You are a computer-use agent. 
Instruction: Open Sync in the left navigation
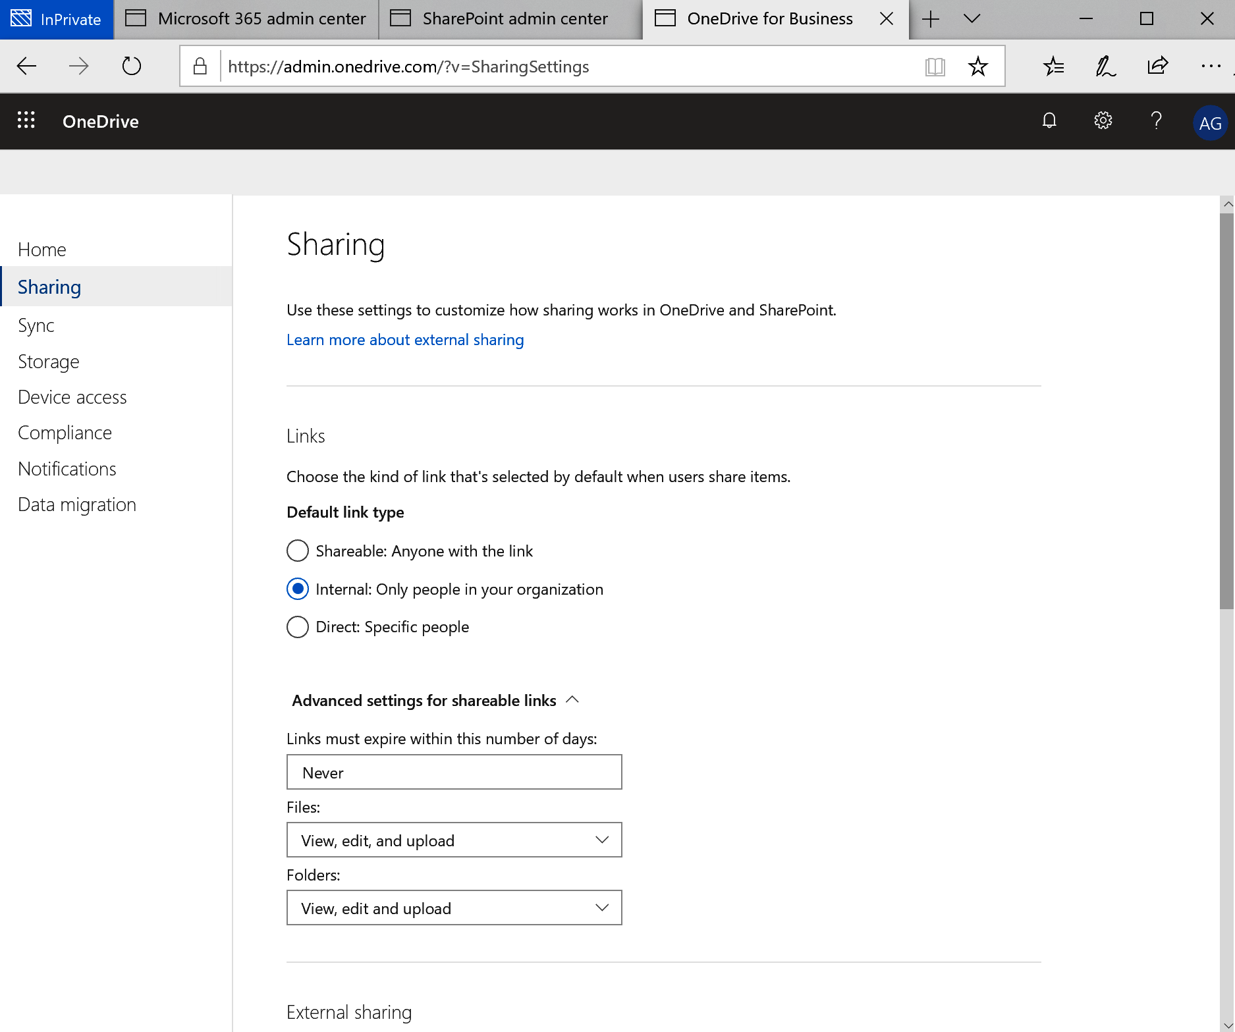coord(36,325)
